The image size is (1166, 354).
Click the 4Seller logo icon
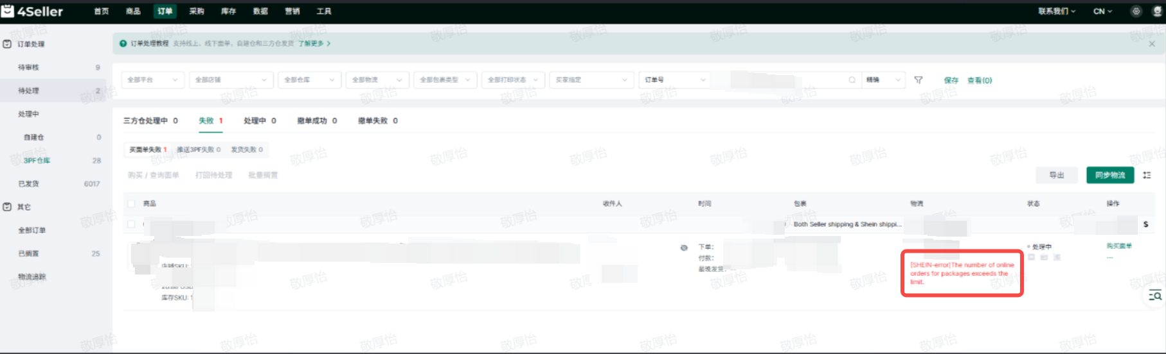(8, 11)
